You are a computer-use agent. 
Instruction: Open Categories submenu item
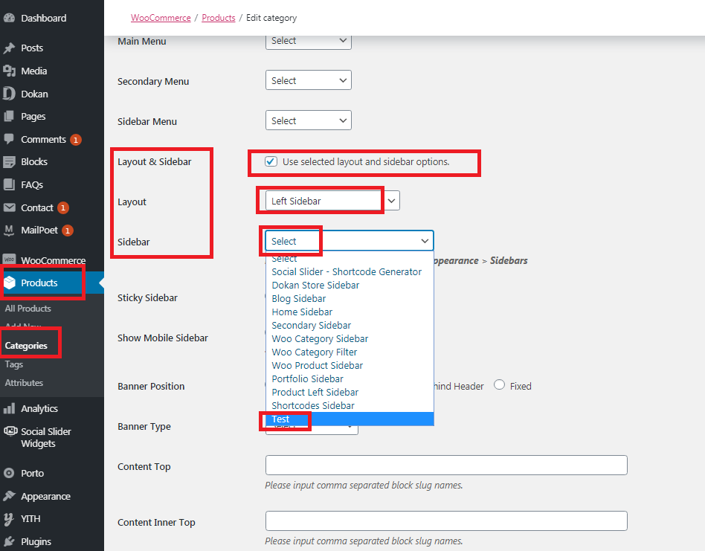pyautogui.click(x=26, y=346)
